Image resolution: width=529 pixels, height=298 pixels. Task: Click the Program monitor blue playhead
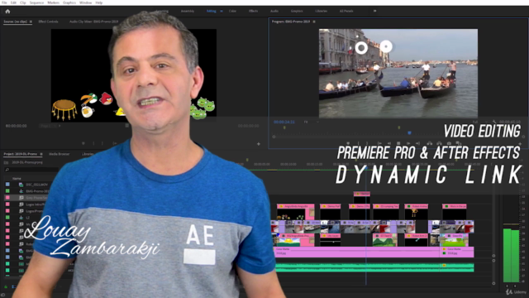(410, 132)
